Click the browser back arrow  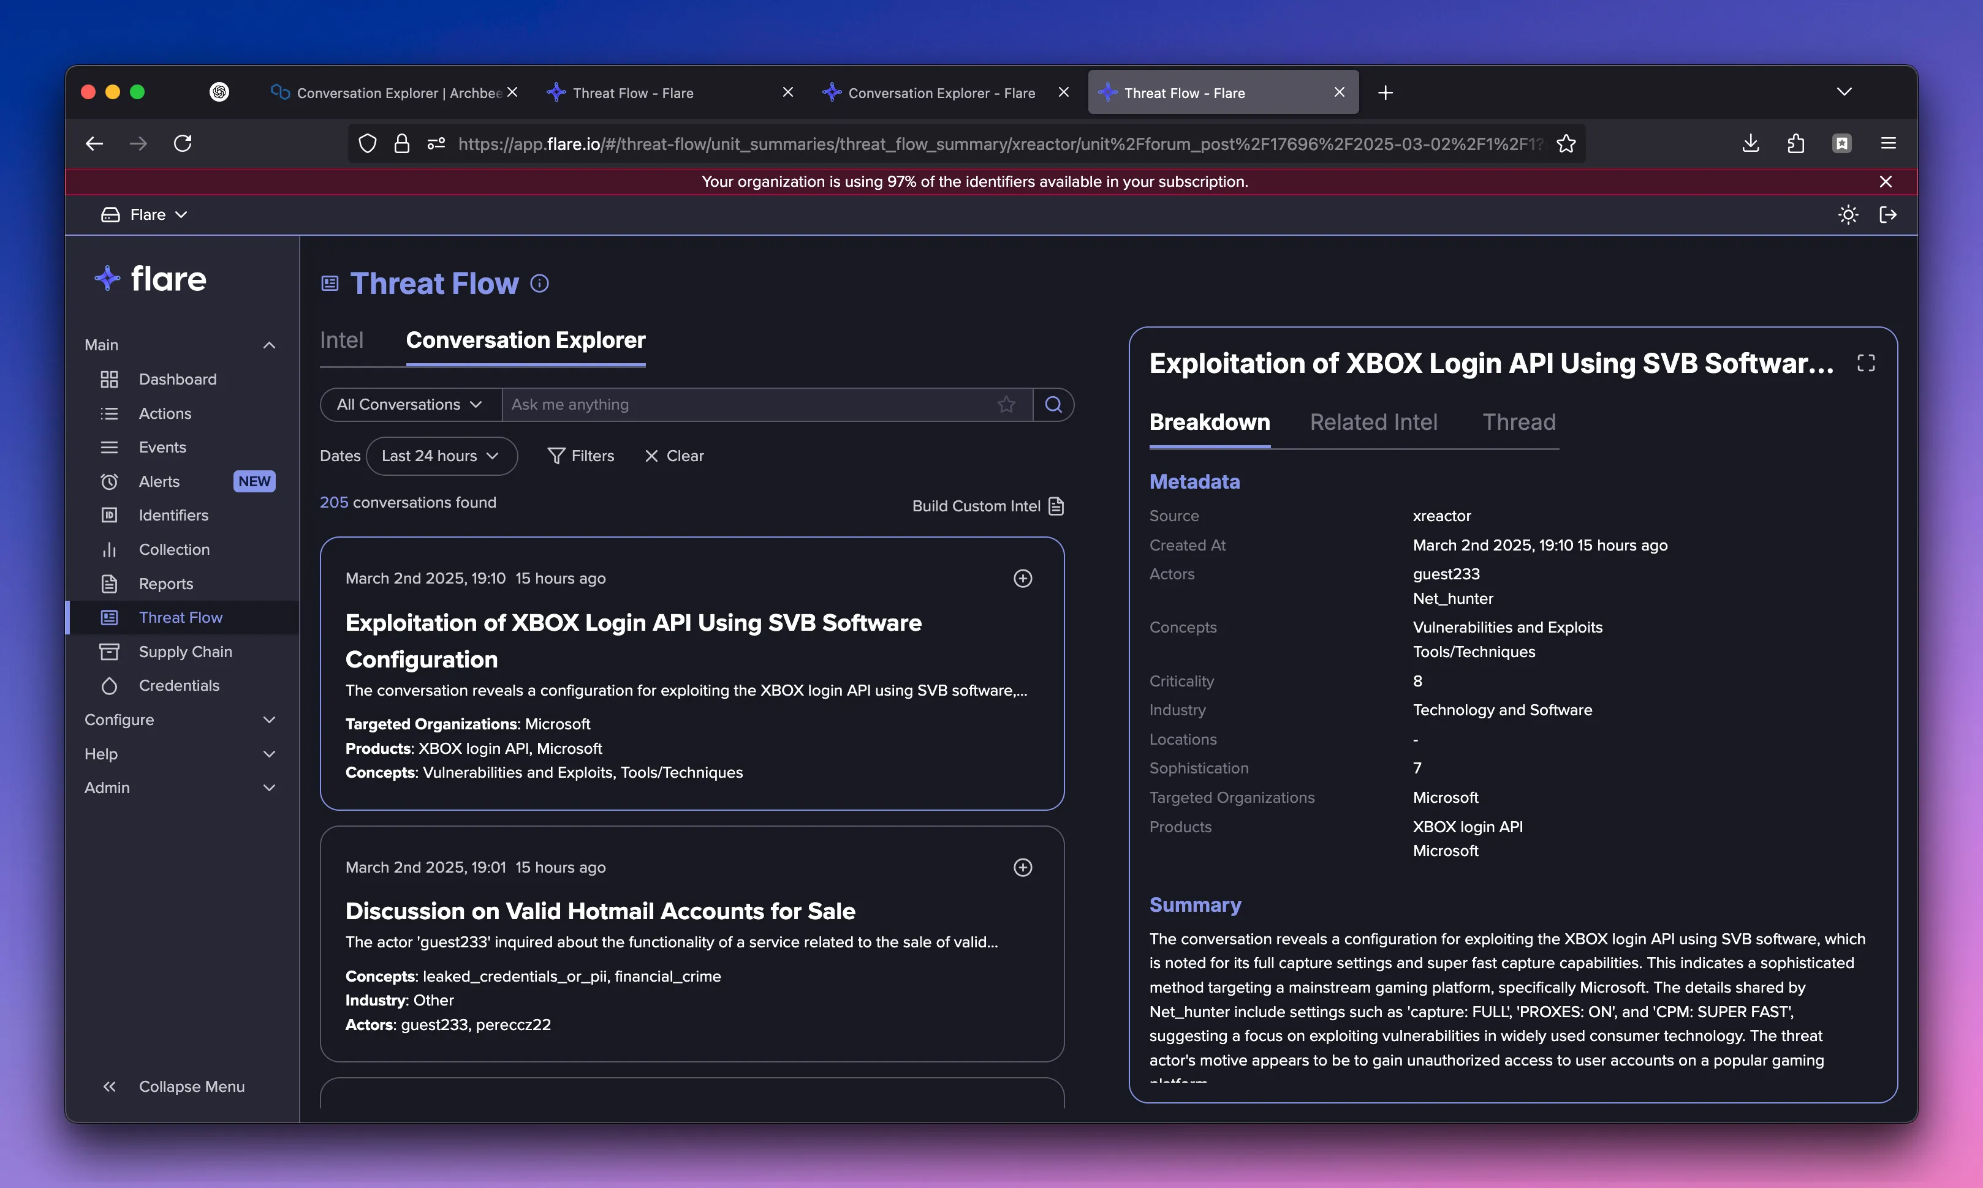(94, 143)
